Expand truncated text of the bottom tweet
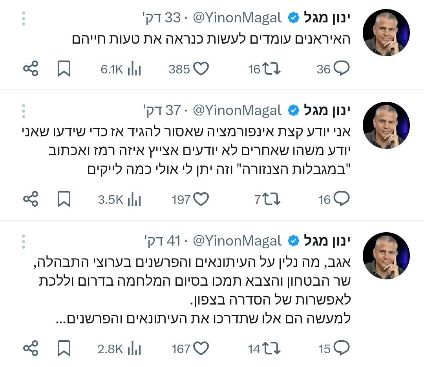This screenshot has width=424, height=367. click(x=60, y=319)
